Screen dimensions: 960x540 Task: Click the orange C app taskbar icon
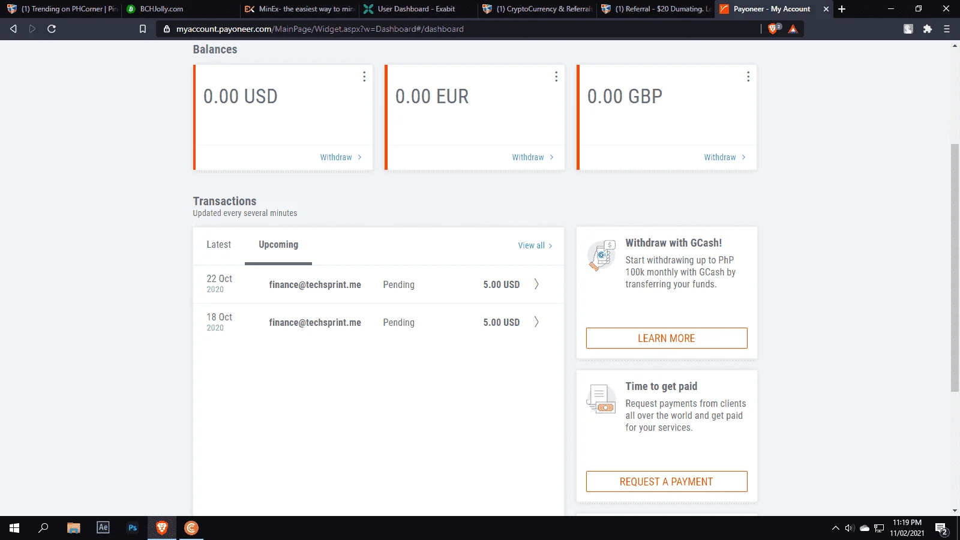click(191, 528)
